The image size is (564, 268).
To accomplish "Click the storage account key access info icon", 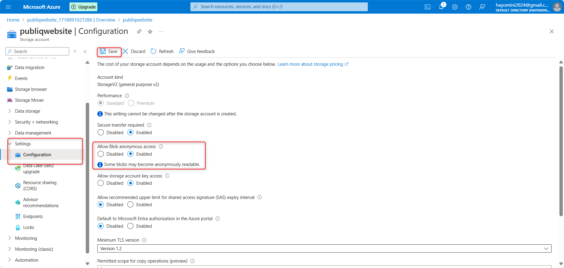I will click(167, 176).
